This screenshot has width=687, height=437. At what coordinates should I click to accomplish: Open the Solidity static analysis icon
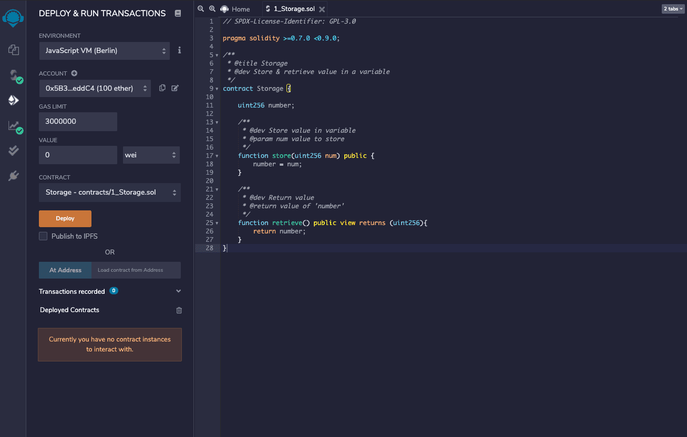click(13, 125)
